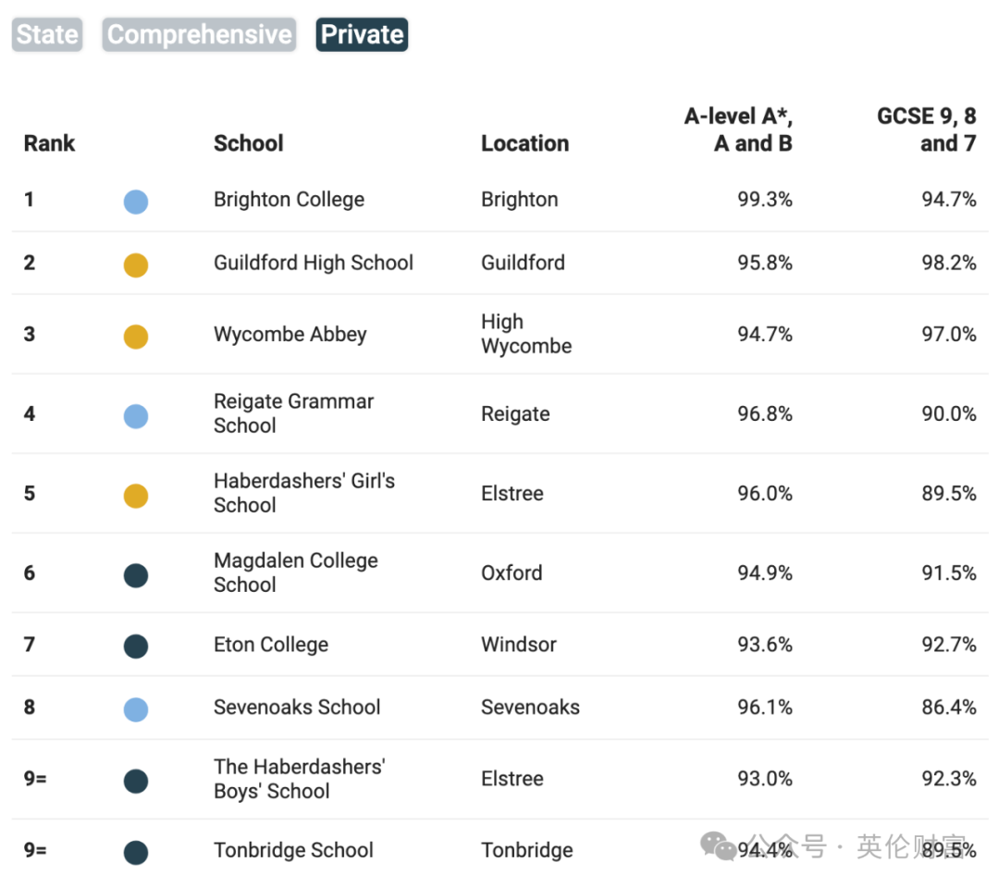Image resolution: width=999 pixels, height=887 pixels.
Task: Click the blue dot beside Brighton College
Action: click(x=136, y=202)
